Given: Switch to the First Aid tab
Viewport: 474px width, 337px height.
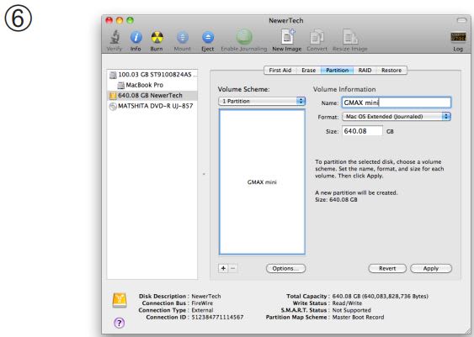Looking at the screenshot, I should pos(280,71).
